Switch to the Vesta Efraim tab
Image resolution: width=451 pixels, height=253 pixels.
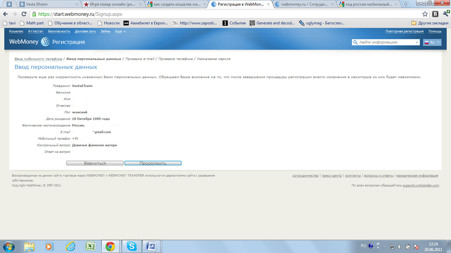48,4
